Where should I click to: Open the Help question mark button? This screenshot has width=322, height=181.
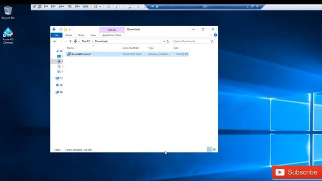(215, 35)
